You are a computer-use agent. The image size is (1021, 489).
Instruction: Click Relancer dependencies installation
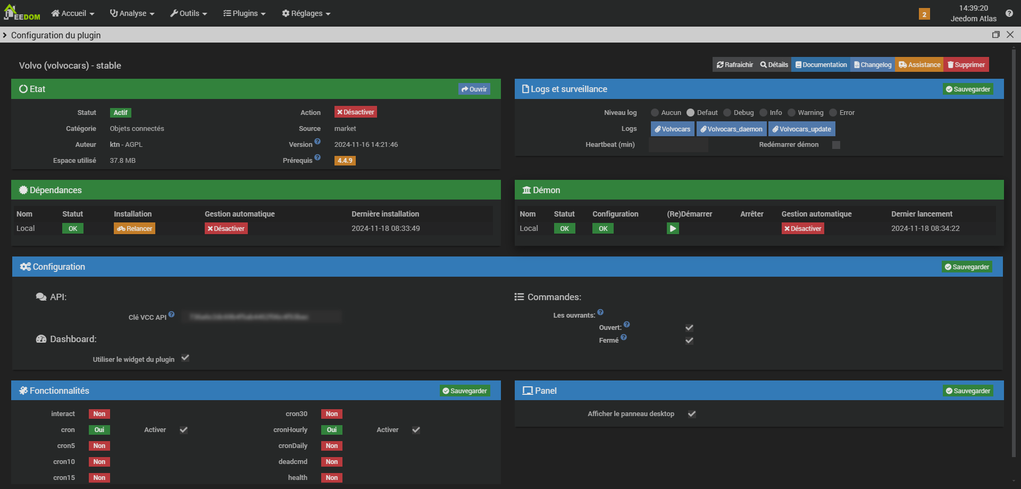pos(135,229)
